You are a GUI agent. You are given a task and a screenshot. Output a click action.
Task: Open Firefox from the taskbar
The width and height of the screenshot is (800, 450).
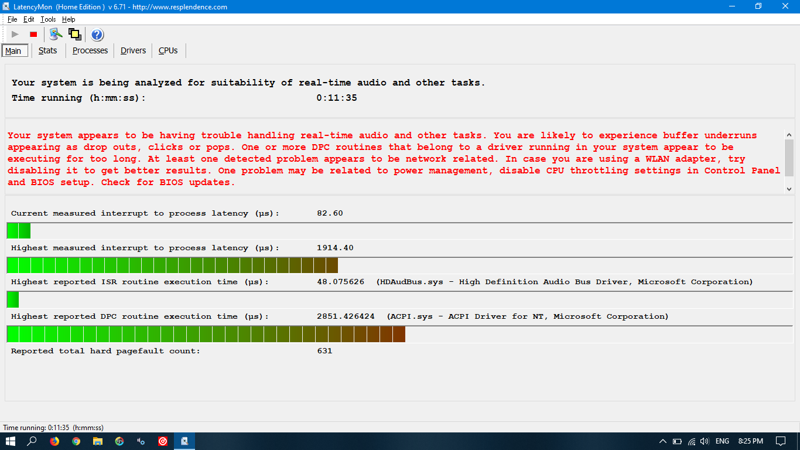(54, 441)
